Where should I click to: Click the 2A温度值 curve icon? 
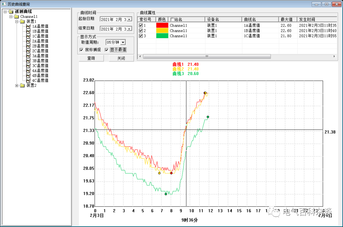(29, 41)
